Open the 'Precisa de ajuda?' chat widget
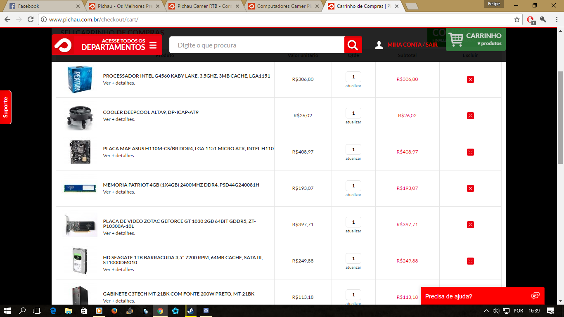 482,296
